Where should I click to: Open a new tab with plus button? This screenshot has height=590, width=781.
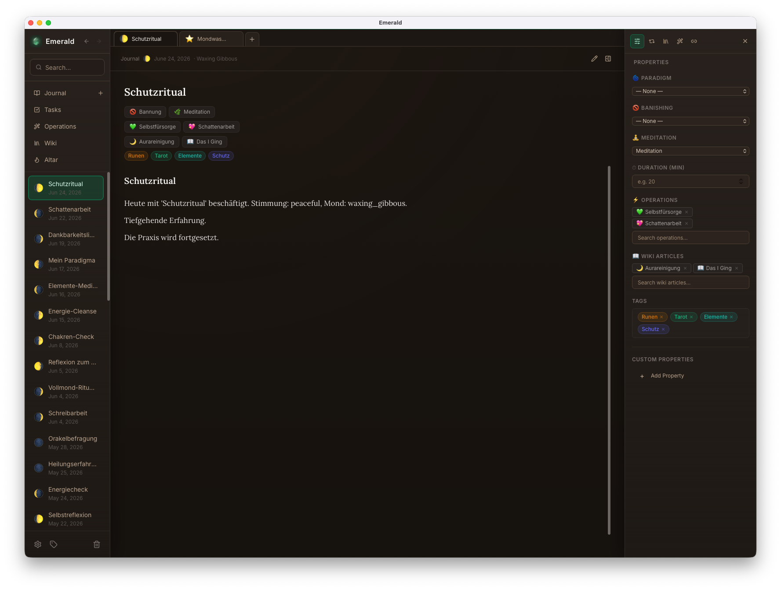(x=252, y=39)
